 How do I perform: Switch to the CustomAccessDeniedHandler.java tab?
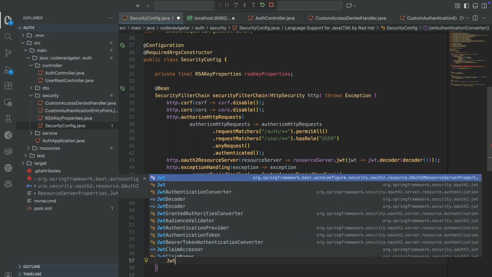click(x=351, y=18)
